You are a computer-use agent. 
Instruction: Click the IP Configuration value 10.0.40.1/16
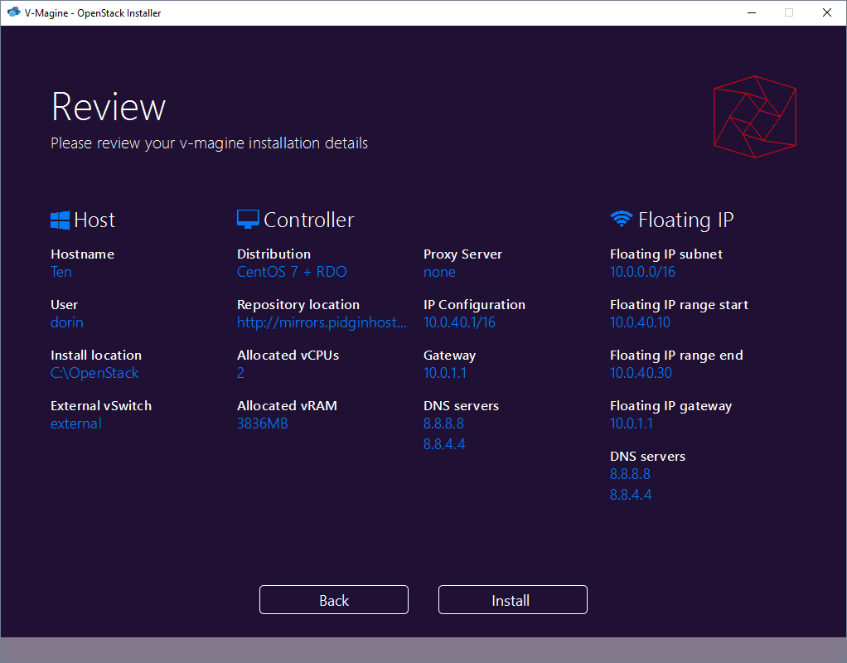(x=459, y=322)
